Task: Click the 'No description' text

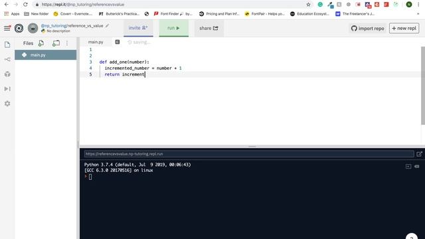Action: [x=58, y=31]
